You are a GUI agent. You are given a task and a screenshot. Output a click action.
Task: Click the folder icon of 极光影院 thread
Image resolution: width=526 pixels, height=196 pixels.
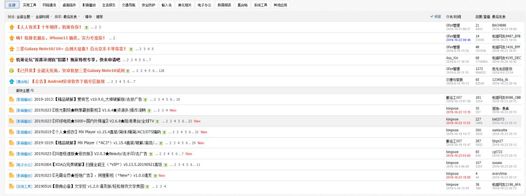[x=11, y=110]
